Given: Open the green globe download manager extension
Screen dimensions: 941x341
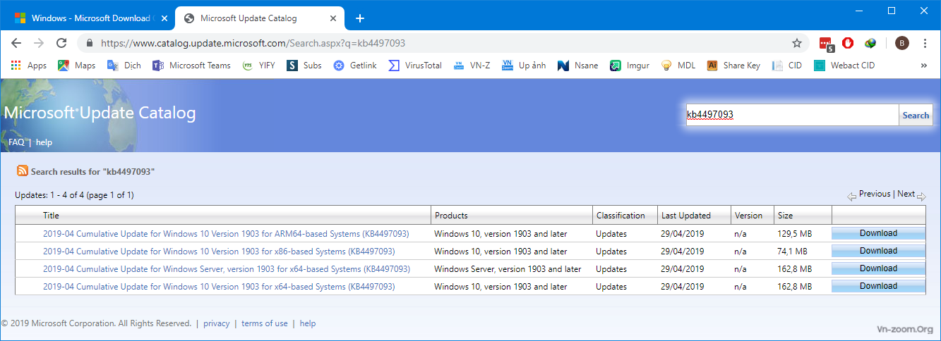Looking at the screenshot, I should click(870, 43).
